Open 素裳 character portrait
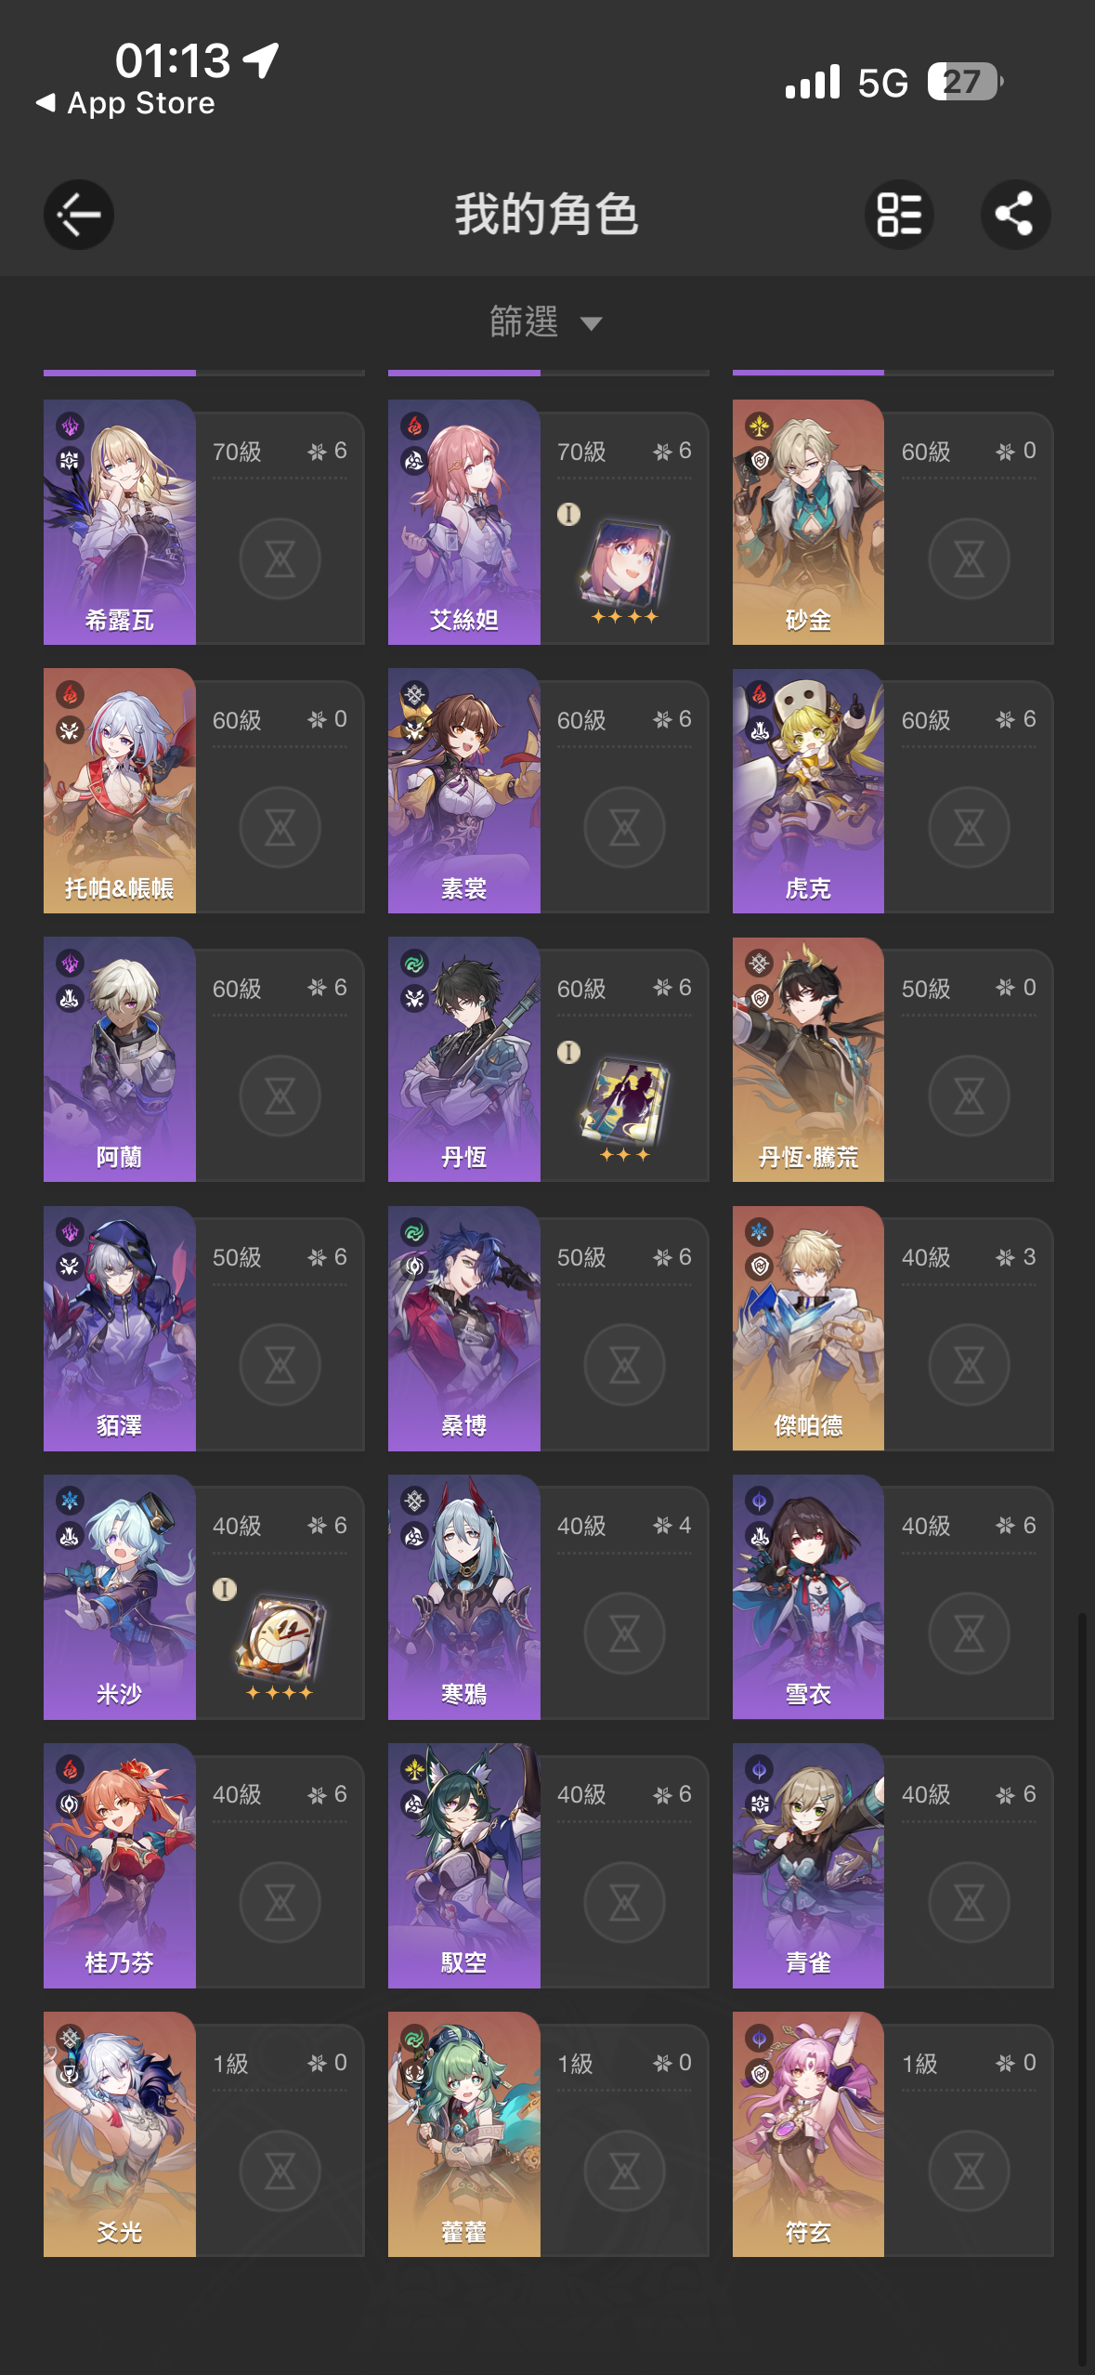 point(463,791)
